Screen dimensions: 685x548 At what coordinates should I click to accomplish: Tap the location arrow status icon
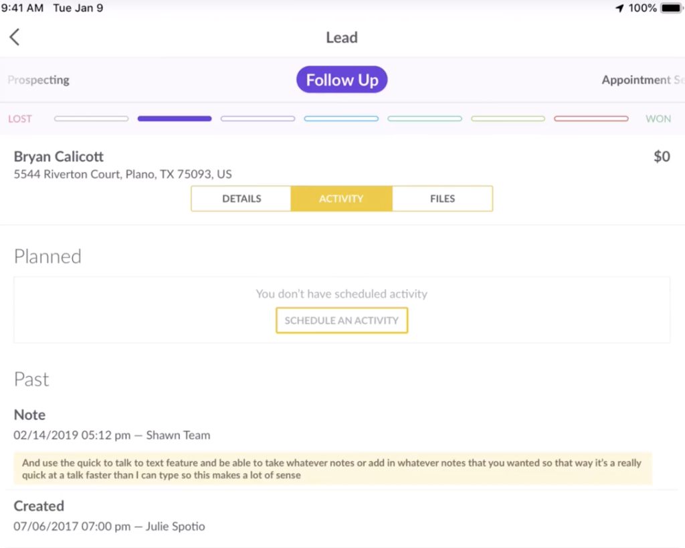pos(619,8)
